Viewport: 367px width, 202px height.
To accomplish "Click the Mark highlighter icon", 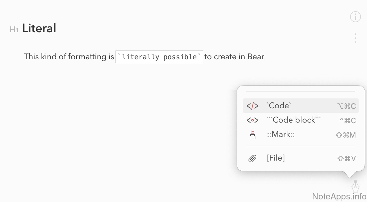I will pos(252,135).
